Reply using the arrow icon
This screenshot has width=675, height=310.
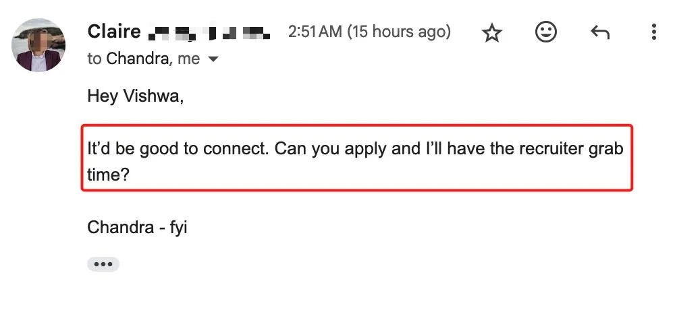[x=599, y=32]
